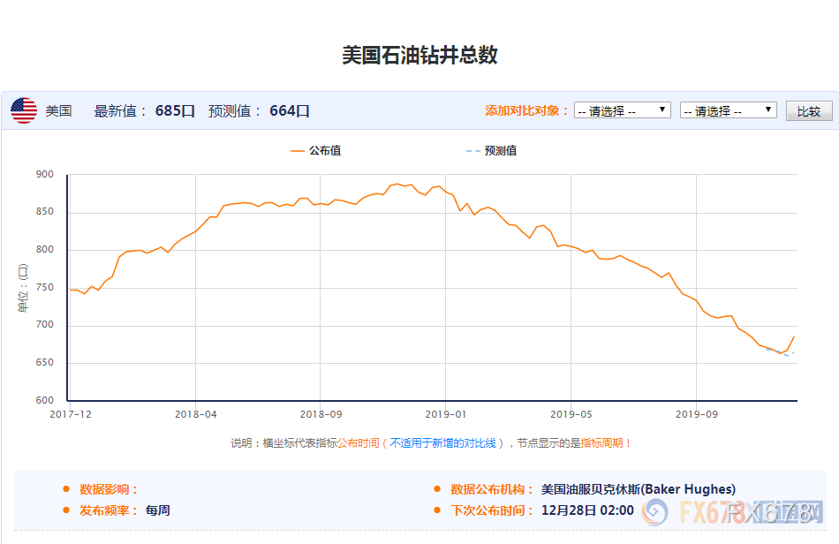
Task: Click the latest data point at chart end
Action: (795, 336)
